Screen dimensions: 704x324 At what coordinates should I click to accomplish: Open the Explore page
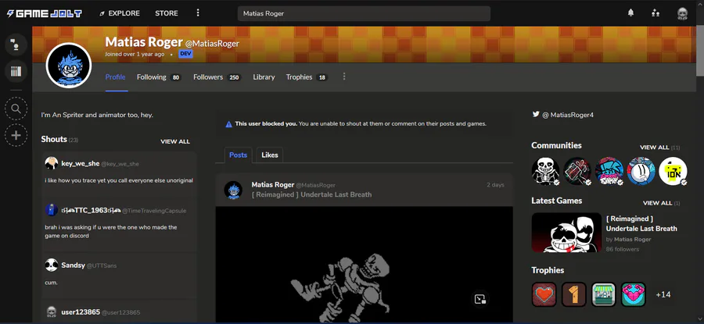[x=120, y=13]
